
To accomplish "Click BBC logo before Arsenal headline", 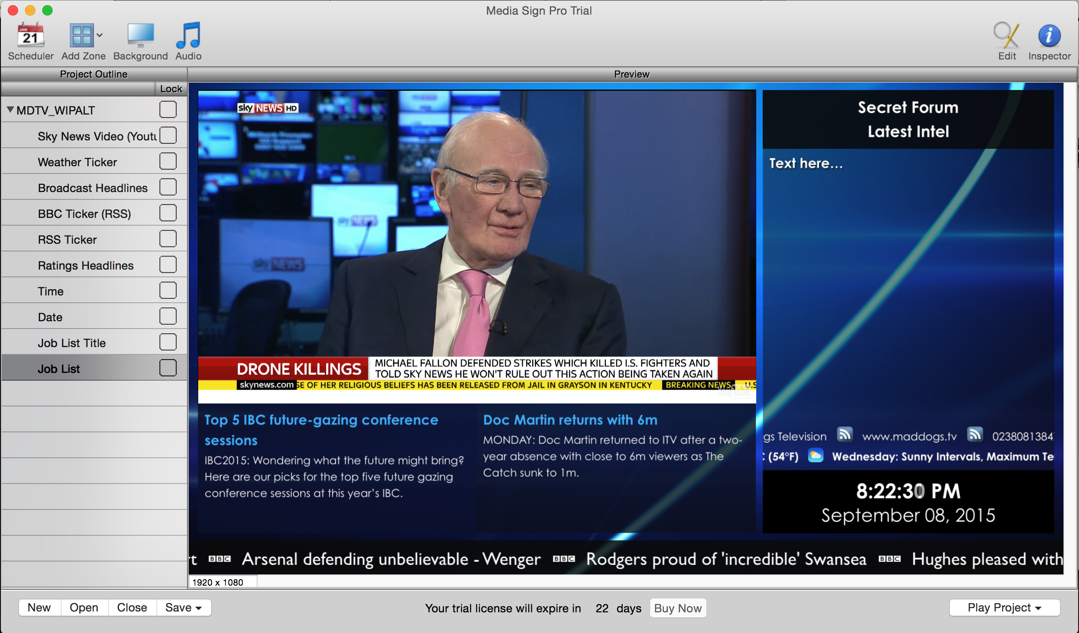I will click(x=220, y=559).
